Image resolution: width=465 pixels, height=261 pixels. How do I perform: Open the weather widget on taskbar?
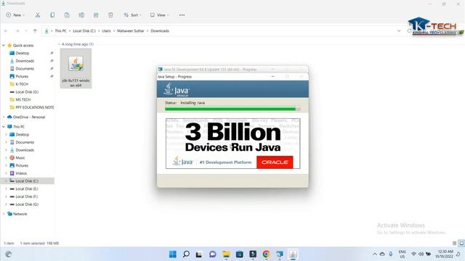tap(9, 254)
